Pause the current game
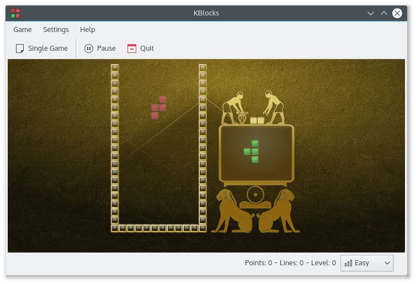 point(100,49)
